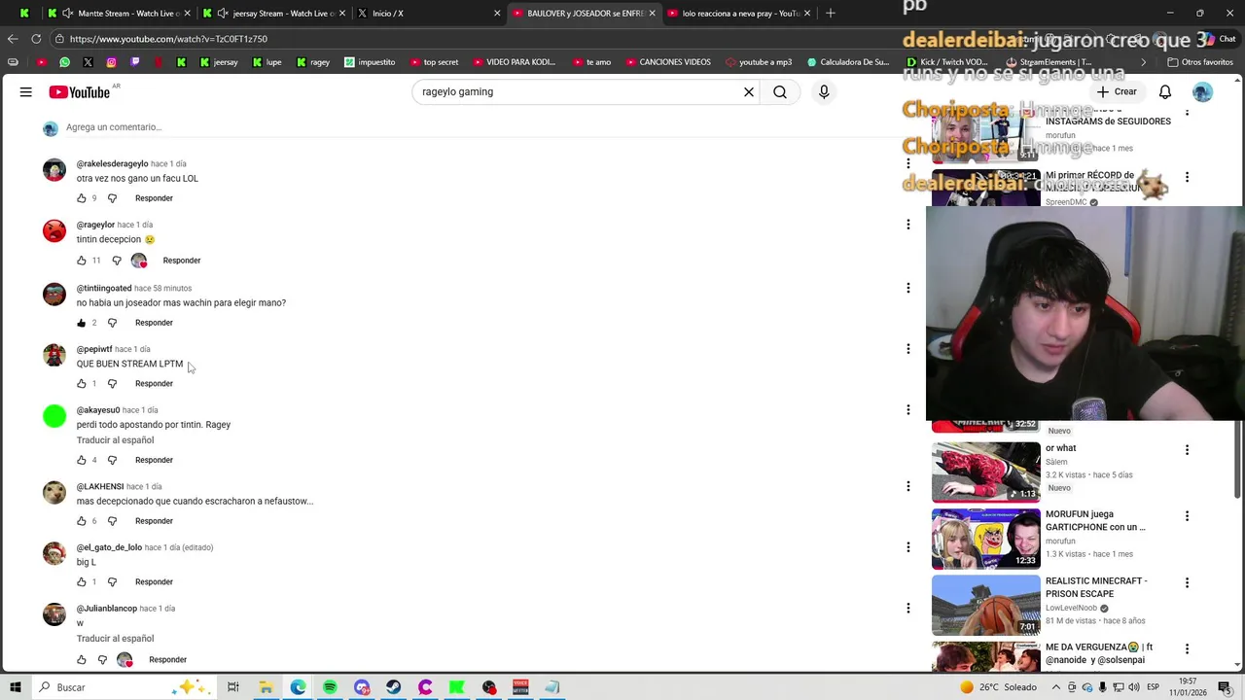The width and height of the screenshot is (1245, 700).
Task: Open File Explorer from the taskbar
Action: 266,687
